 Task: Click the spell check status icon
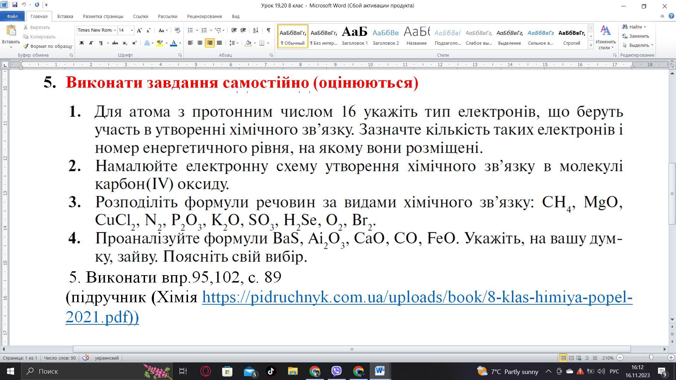(85, 358)
